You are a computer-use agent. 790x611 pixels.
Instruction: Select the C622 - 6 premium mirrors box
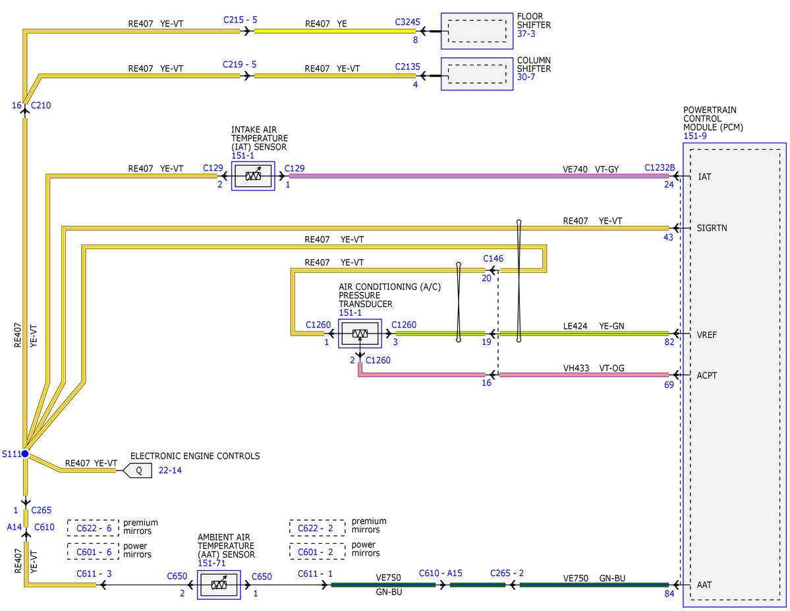(x=93, y=529)
